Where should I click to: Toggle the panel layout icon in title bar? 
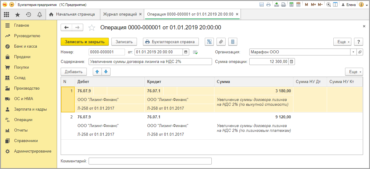(335, 4)
